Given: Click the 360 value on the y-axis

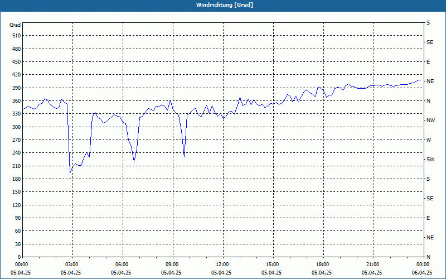Looking at the screenshot, I should click(17, 101).
